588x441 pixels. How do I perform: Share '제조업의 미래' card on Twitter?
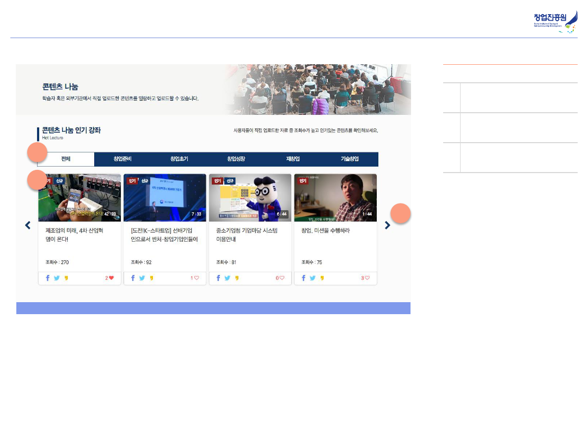pyautogui.click(x=57, y=278)
